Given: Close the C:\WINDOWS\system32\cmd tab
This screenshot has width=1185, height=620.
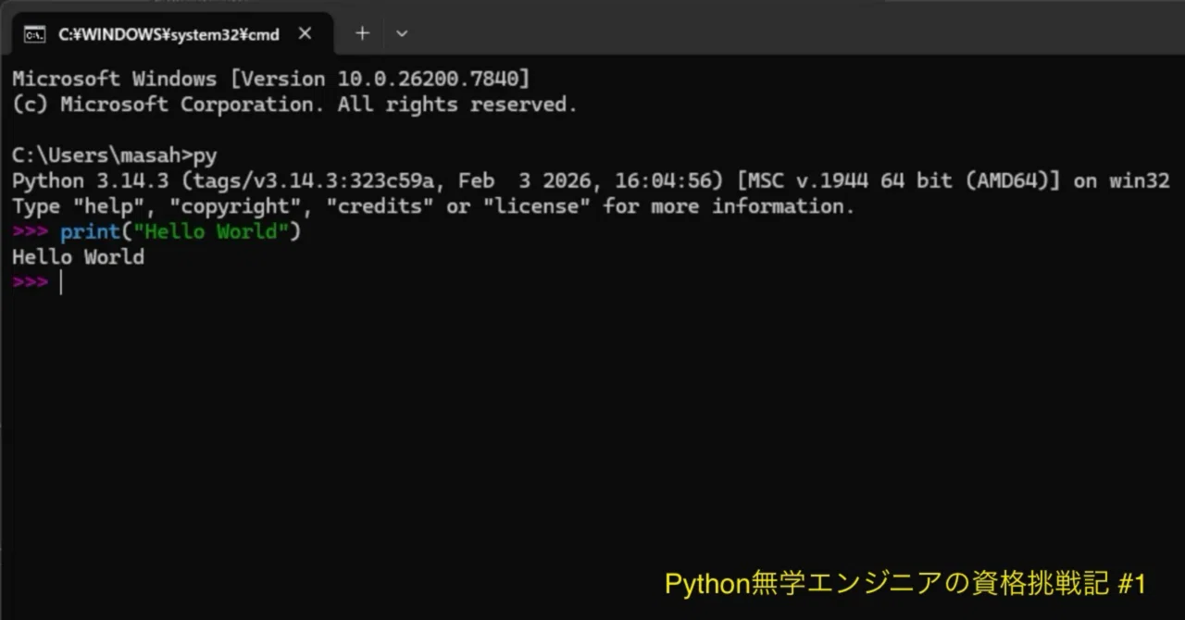Looking at the screenshot, I should click(x=305, y=34).
